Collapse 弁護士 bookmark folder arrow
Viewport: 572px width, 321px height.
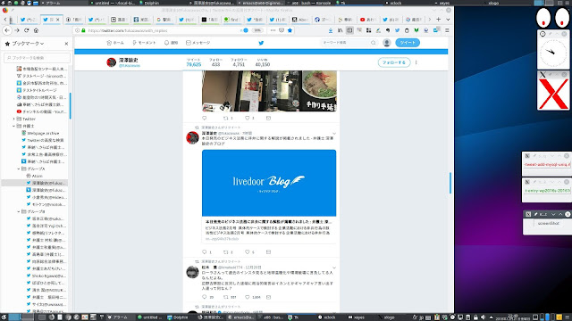pos(14,126)
